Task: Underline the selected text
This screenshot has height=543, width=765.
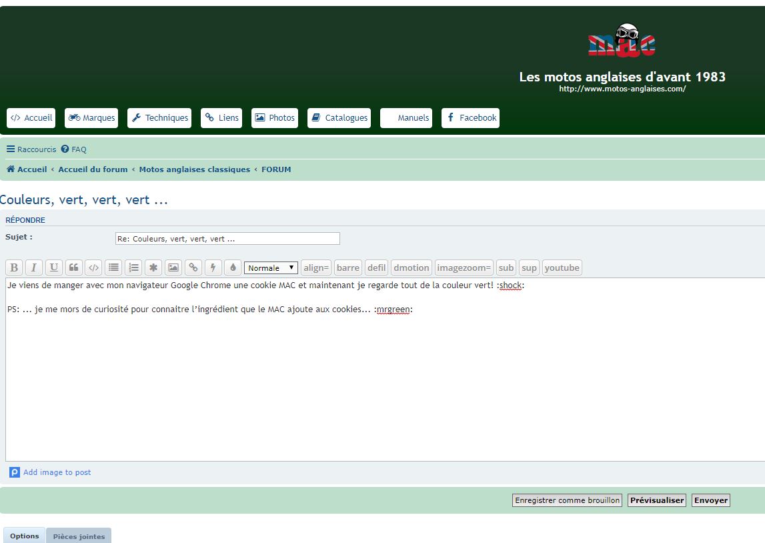Action: [53, 267]
